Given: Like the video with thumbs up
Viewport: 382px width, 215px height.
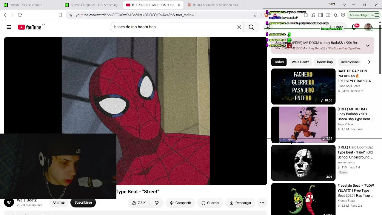Looking at the screenshot, I should tap(138, 203).
